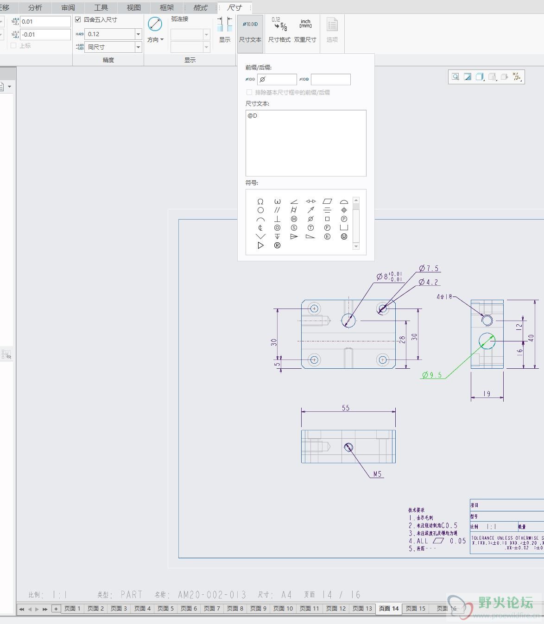This screenshot has width=544, height=624.
Task: Insert the Omega symbol
Action: [260, 202]
